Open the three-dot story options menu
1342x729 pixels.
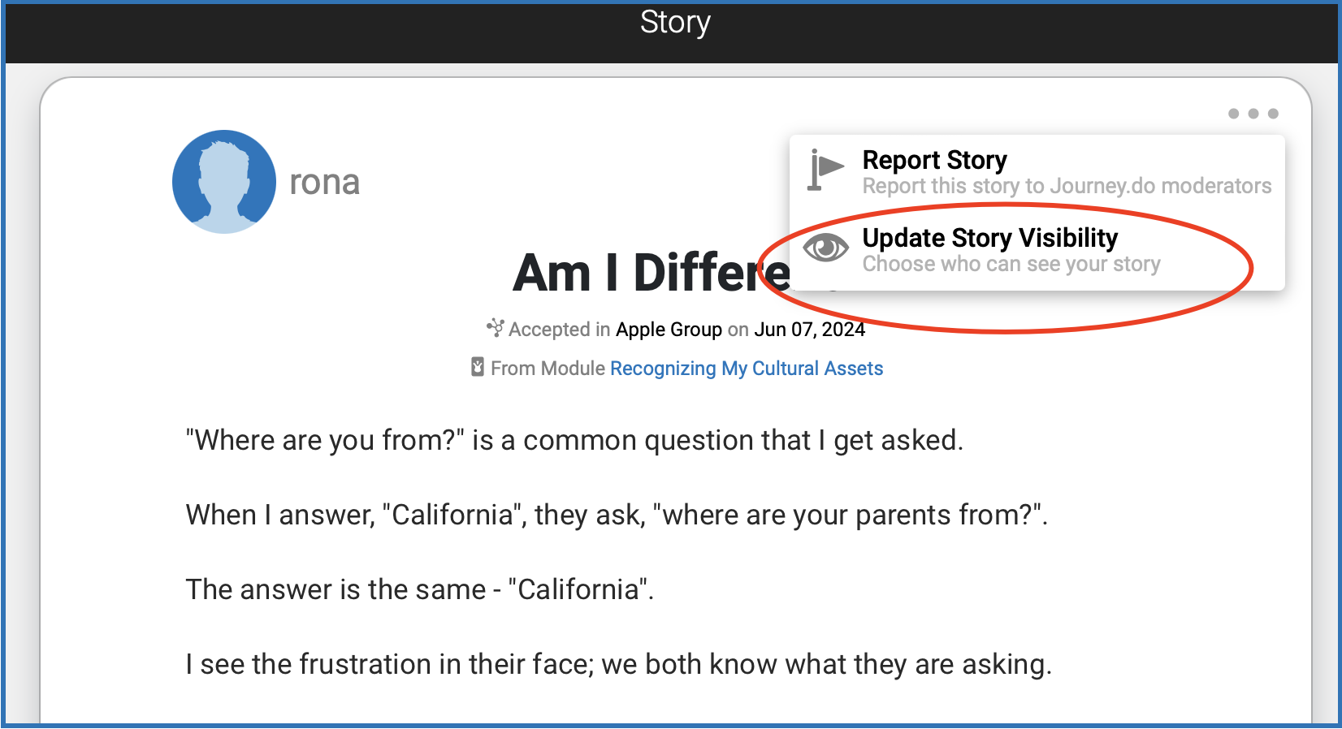click(x=1253, y=114)
